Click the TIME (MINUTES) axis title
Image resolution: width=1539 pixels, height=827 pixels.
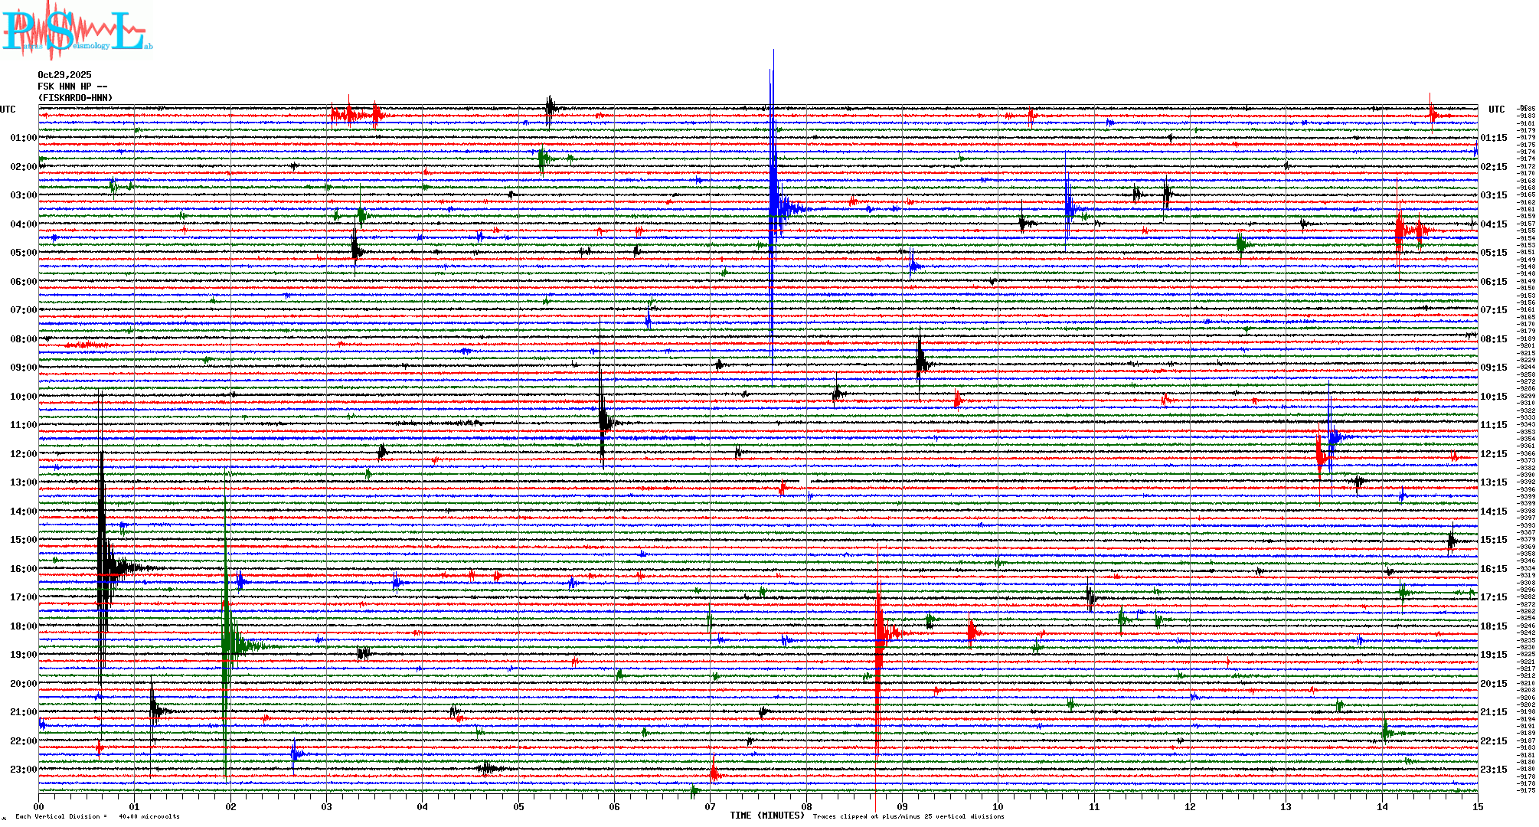pyautogui.click(x=767, y=816)
